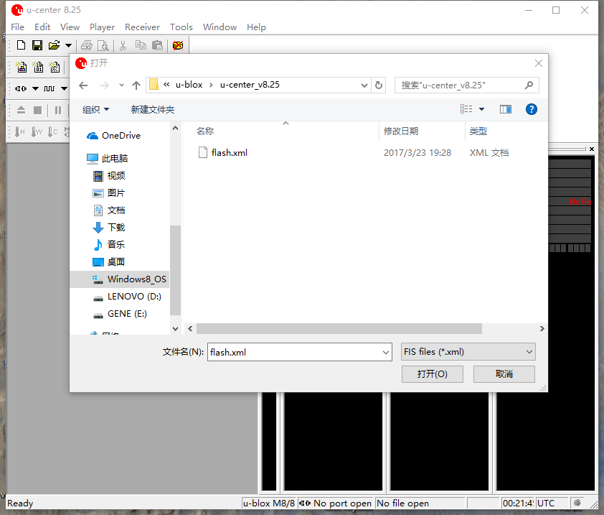Click the 打开(O) button to open the file
604x515 pixels.
pos(432,374)
